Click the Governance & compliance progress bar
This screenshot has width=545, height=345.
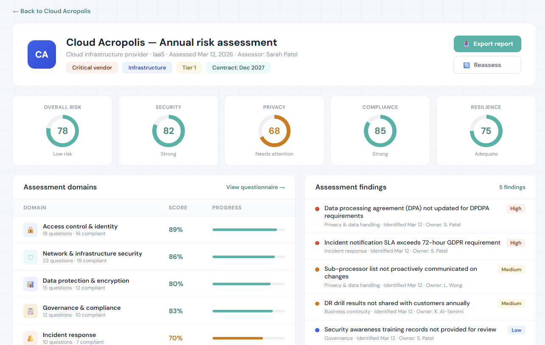pos(249,311)
